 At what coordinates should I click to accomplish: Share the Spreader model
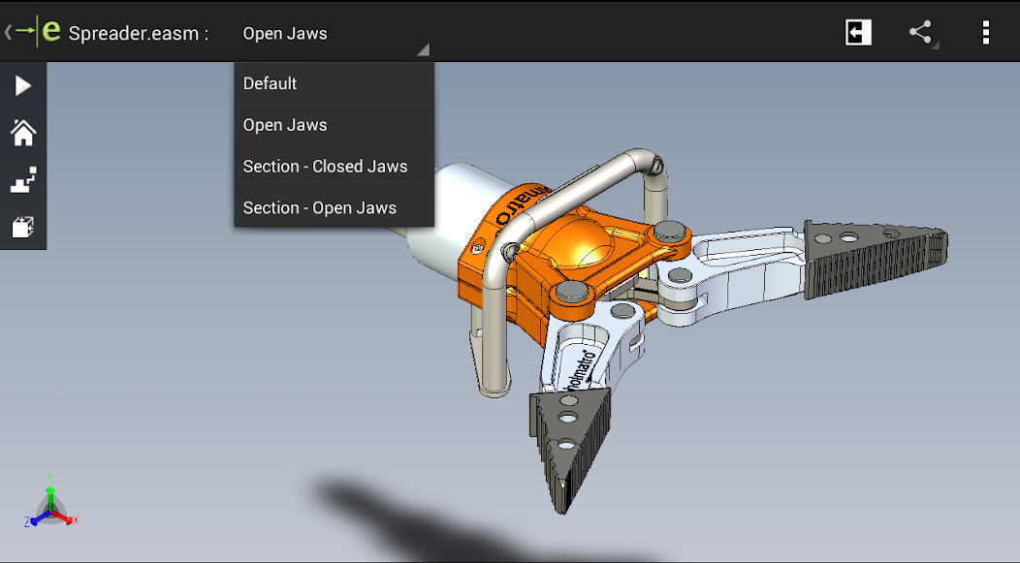(x=921, y=32)
